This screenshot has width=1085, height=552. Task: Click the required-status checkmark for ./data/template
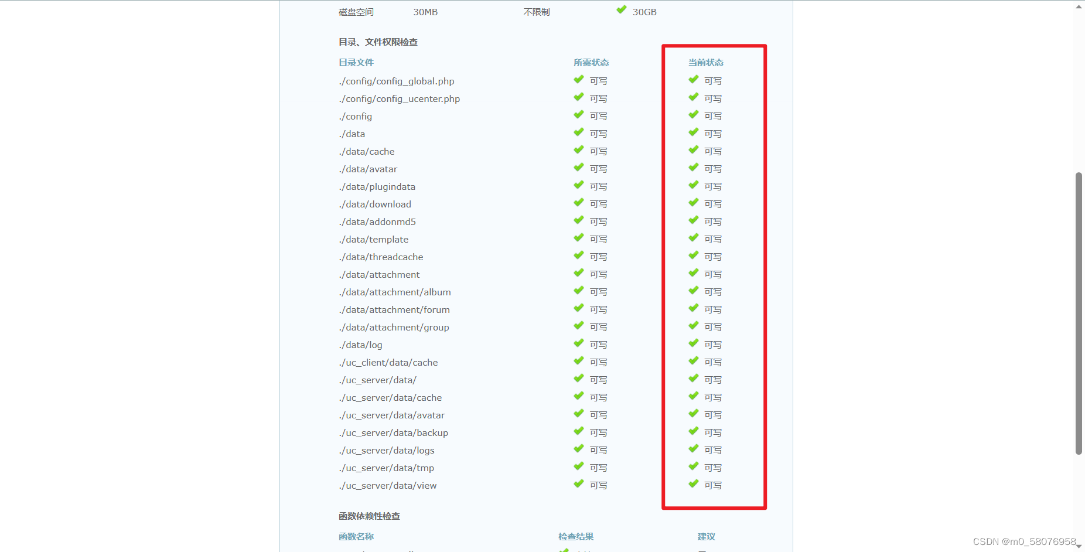(579, 237)
